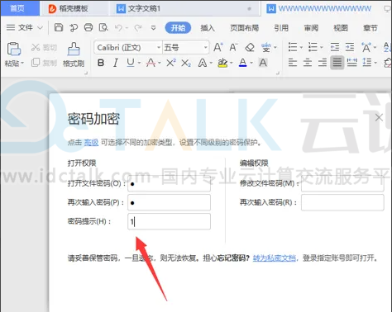392x312 pixels.
Task: Switch to the 章节 ribbon tab
Action: [x=370, y=28]
